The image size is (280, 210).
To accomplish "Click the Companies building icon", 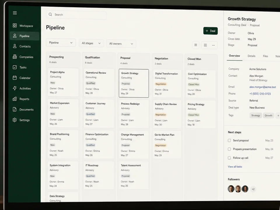I will click(x=15, y=57).
